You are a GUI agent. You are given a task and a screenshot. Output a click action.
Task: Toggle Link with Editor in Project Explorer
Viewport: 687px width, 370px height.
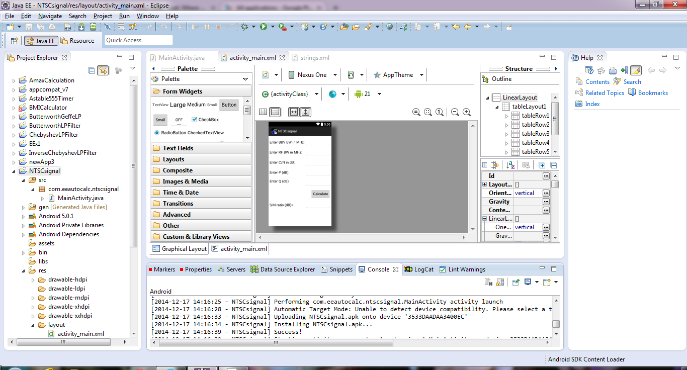coord(103,70)
